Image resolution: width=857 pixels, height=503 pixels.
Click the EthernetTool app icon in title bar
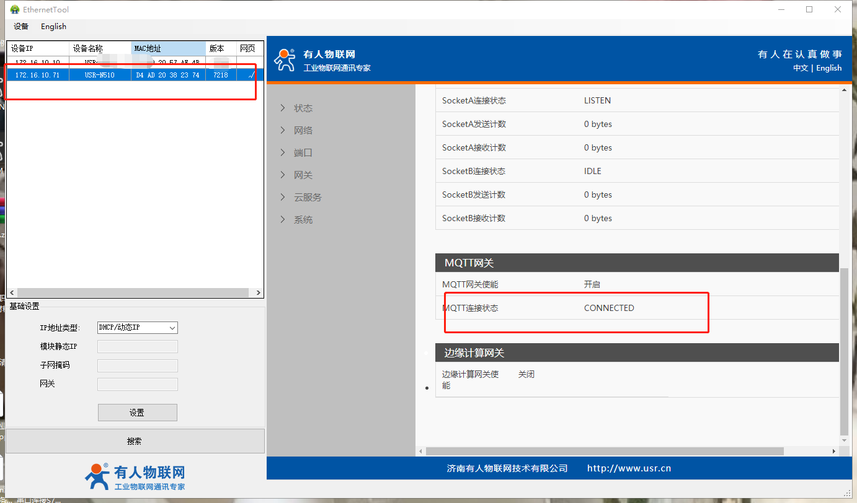(15, 9)
